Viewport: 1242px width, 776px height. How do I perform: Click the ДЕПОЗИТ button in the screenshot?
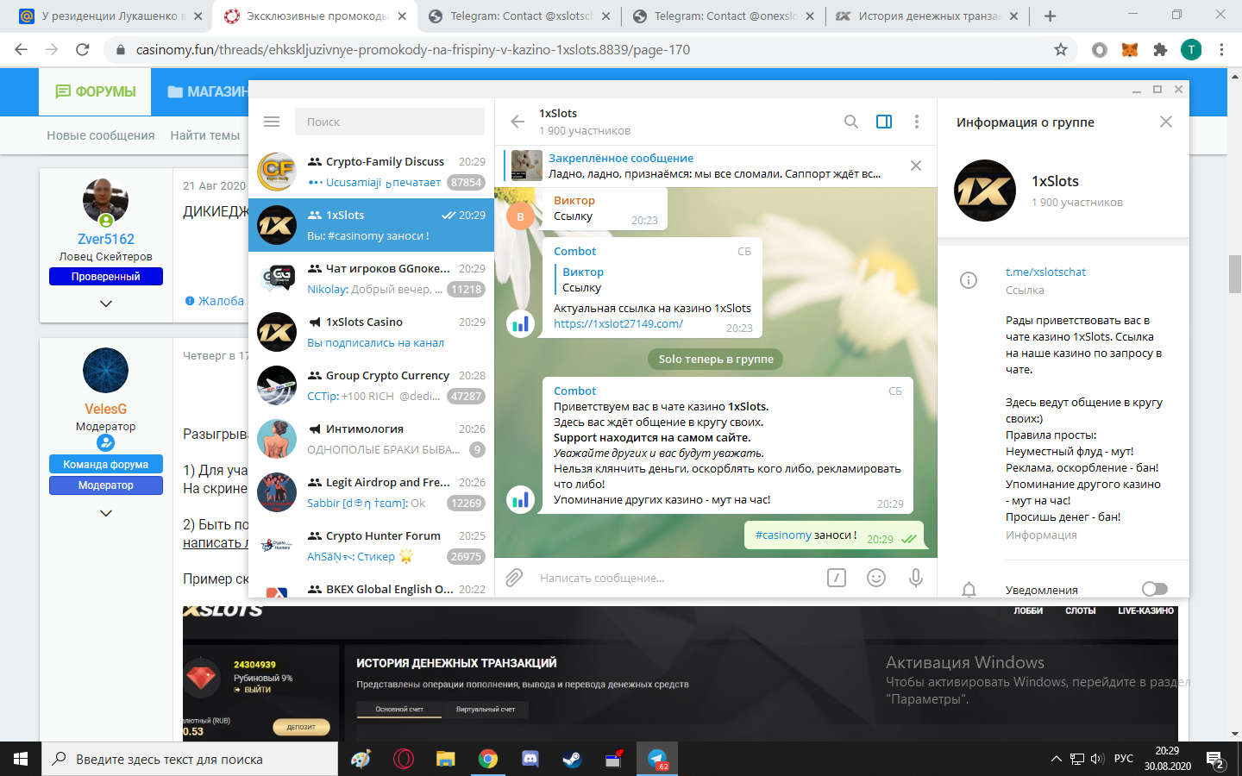pos(301,727)
